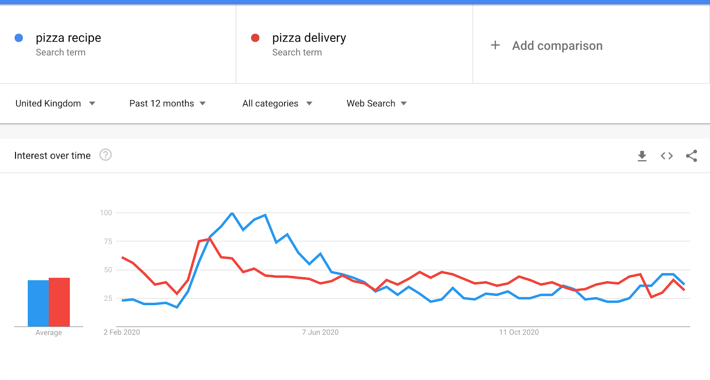This screenshot has height=380, width=710.
Task: Edit the pizza recipe search term
Action: [x=68, y=38]
